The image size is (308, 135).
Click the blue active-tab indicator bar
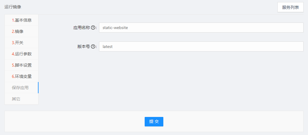pyautogui.click(x=38, y=88)
